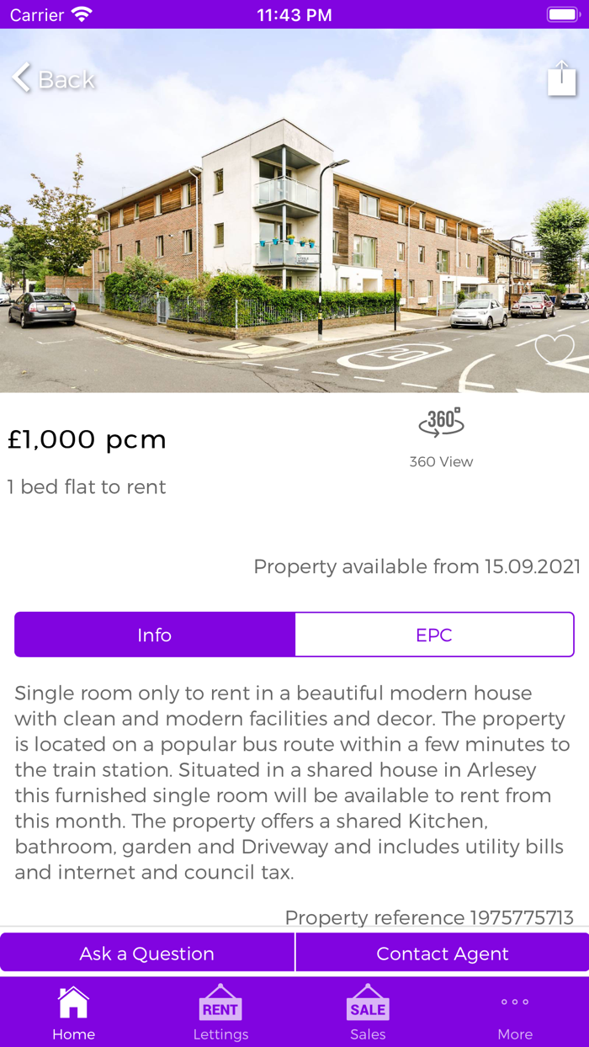Open Lettings via the RENT sign icon

tap(220, 1007)
